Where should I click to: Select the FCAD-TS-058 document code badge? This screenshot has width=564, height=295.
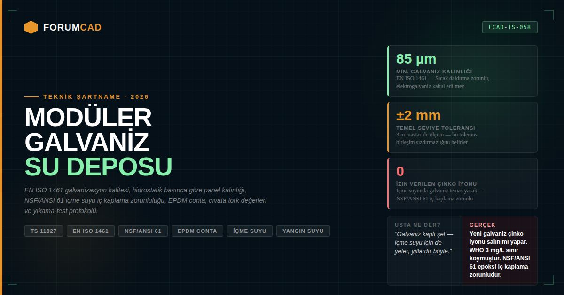(509, 27)
